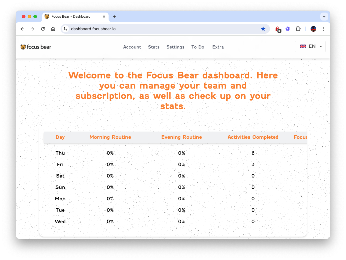Click the Activities Completed column header
The height and width of the screenshot is (260, 346).
[253, 137]
